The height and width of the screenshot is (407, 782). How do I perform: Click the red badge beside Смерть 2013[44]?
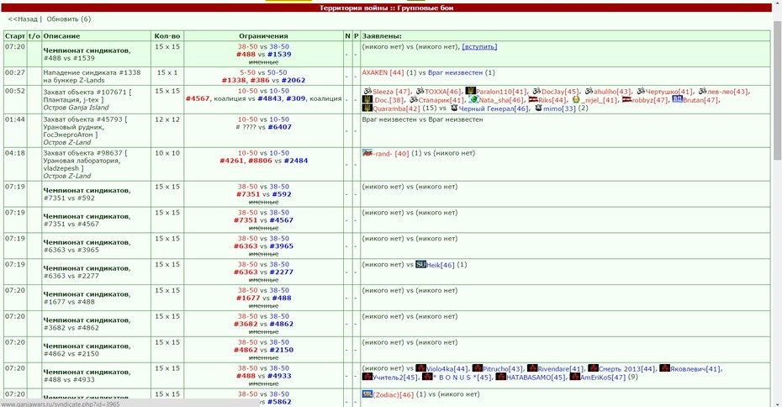coord(593,368)
